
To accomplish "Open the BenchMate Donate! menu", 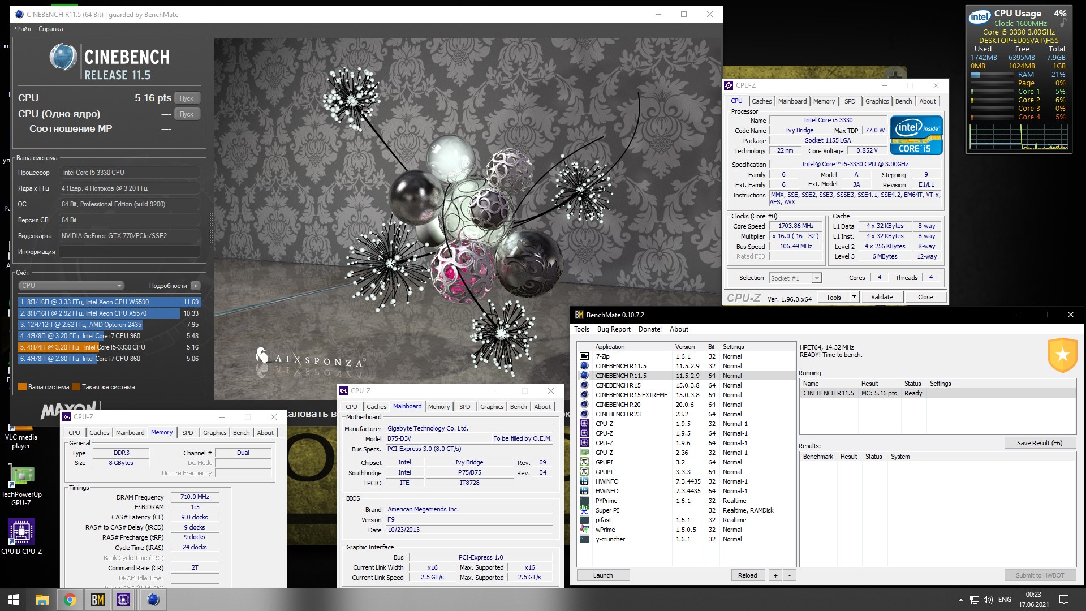I will (x=650, y=329).
